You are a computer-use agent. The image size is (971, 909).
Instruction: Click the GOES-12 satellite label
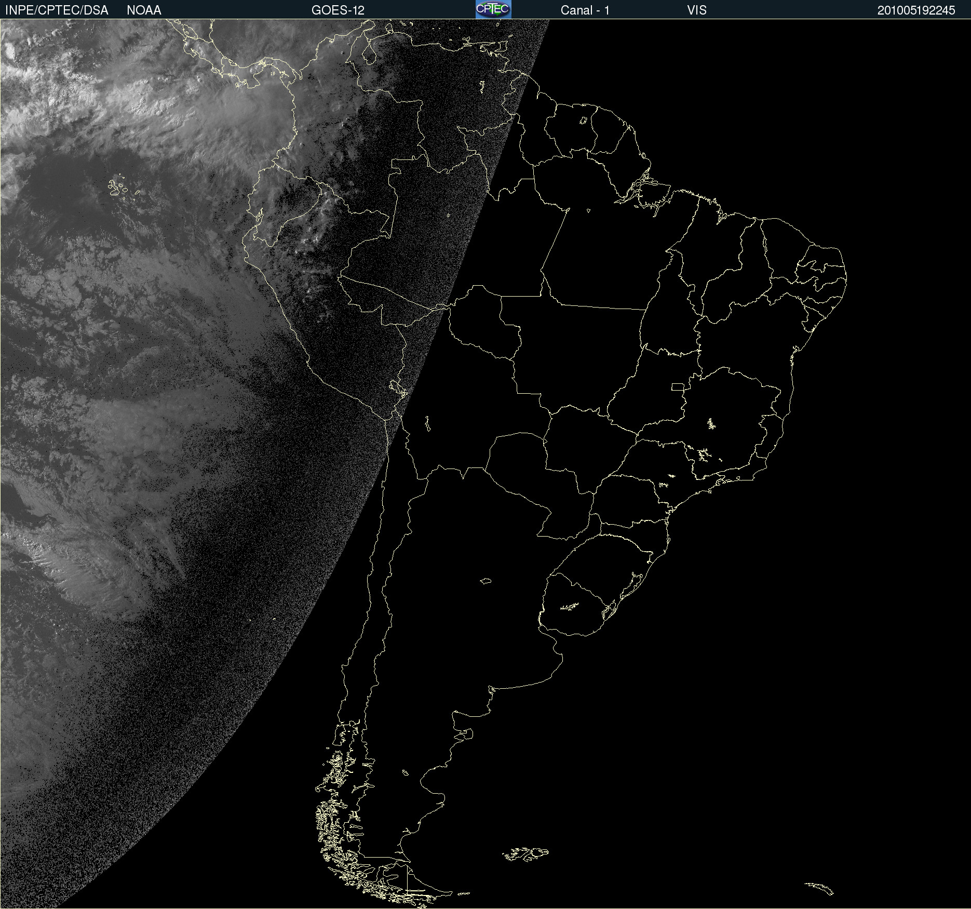pos(338,10)
